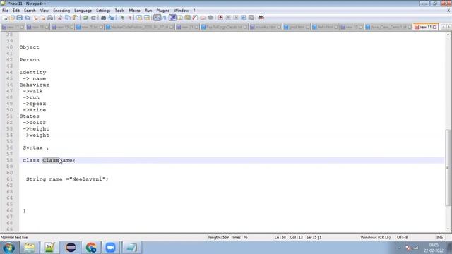Open the Run menu
The height and width of the screenshot is (254, 452).
(x=148, y=11)
